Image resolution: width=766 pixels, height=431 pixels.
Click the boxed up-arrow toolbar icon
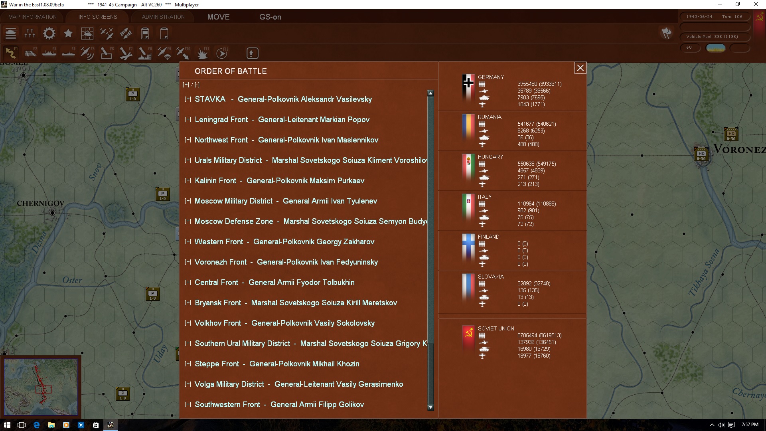point(252,53)
